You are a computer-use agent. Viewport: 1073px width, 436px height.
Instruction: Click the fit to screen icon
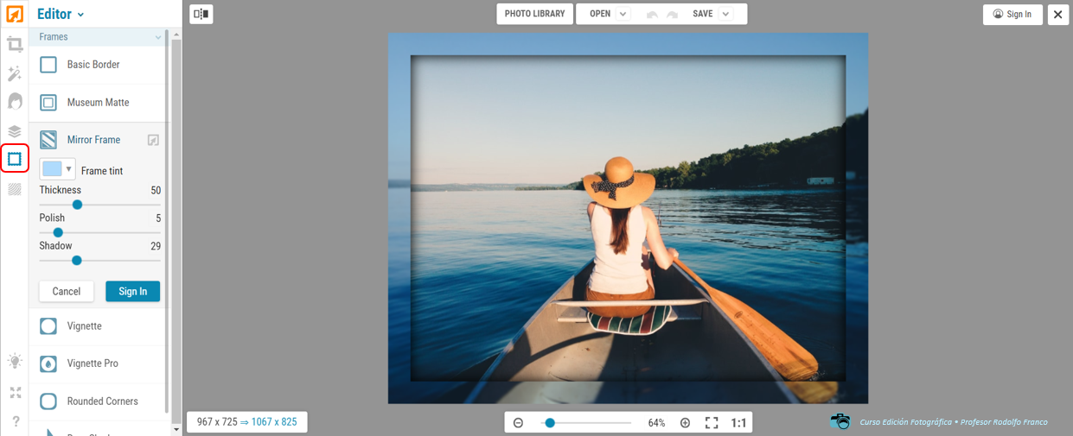712,423
